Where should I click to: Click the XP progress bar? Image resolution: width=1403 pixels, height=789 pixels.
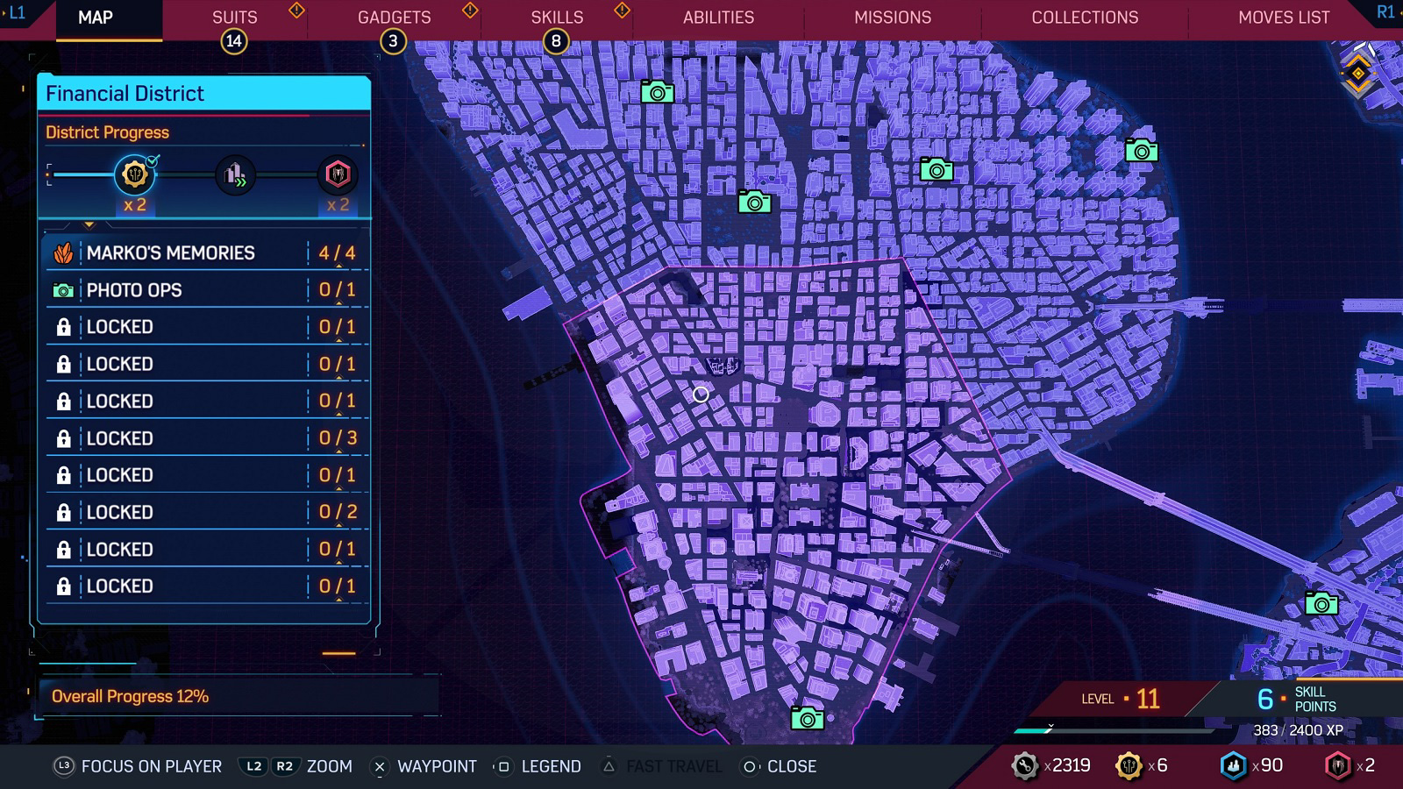[x=1114, y=729]
